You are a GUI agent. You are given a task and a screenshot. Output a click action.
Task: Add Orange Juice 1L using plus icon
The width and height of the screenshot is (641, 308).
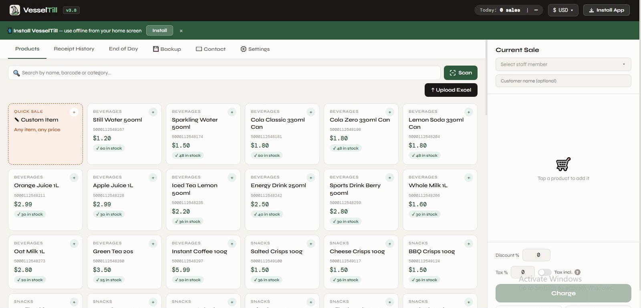coord(74,178)
